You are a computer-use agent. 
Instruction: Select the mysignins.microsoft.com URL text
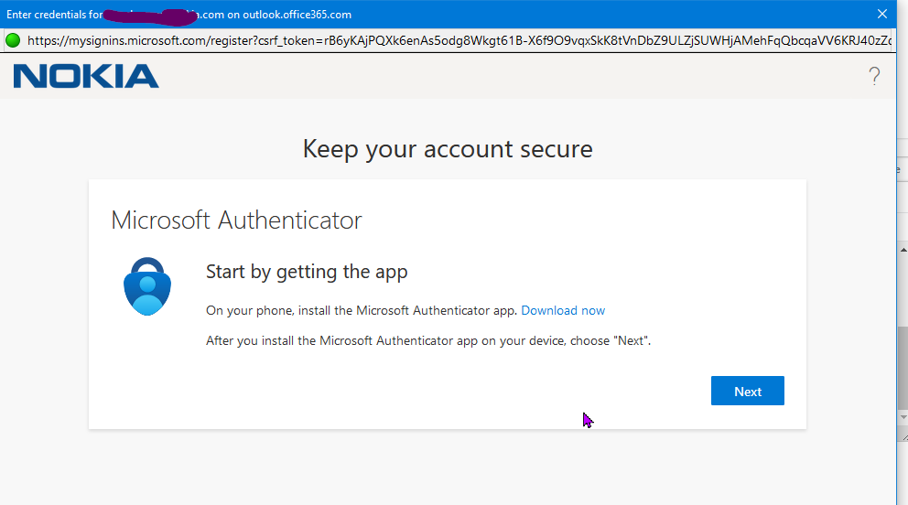(459, 40)
